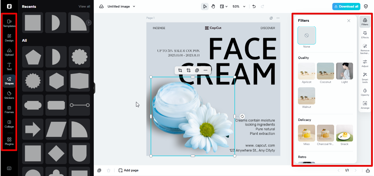Apply the Snack filter

(x=345, y=133)
